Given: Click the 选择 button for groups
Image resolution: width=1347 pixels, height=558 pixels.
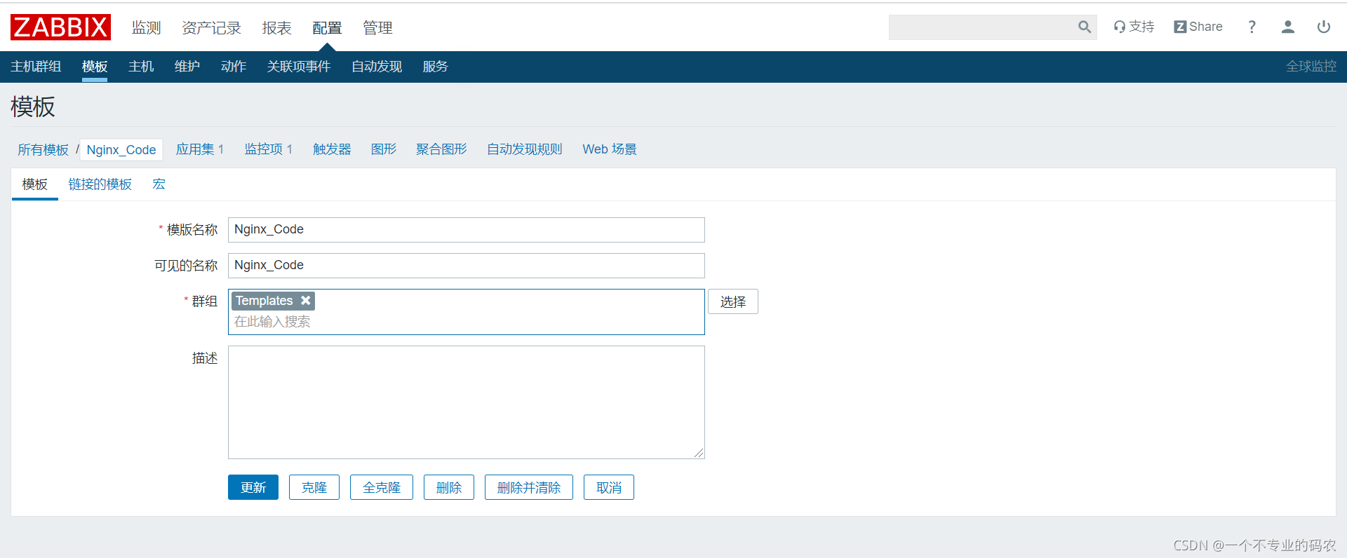Looking at the screenshot, I should [733, 301].
